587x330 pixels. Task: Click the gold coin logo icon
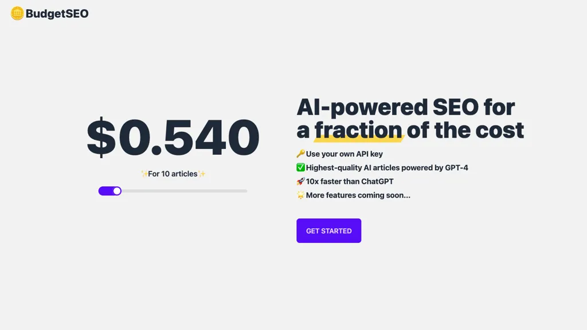[x=17, y=14]
